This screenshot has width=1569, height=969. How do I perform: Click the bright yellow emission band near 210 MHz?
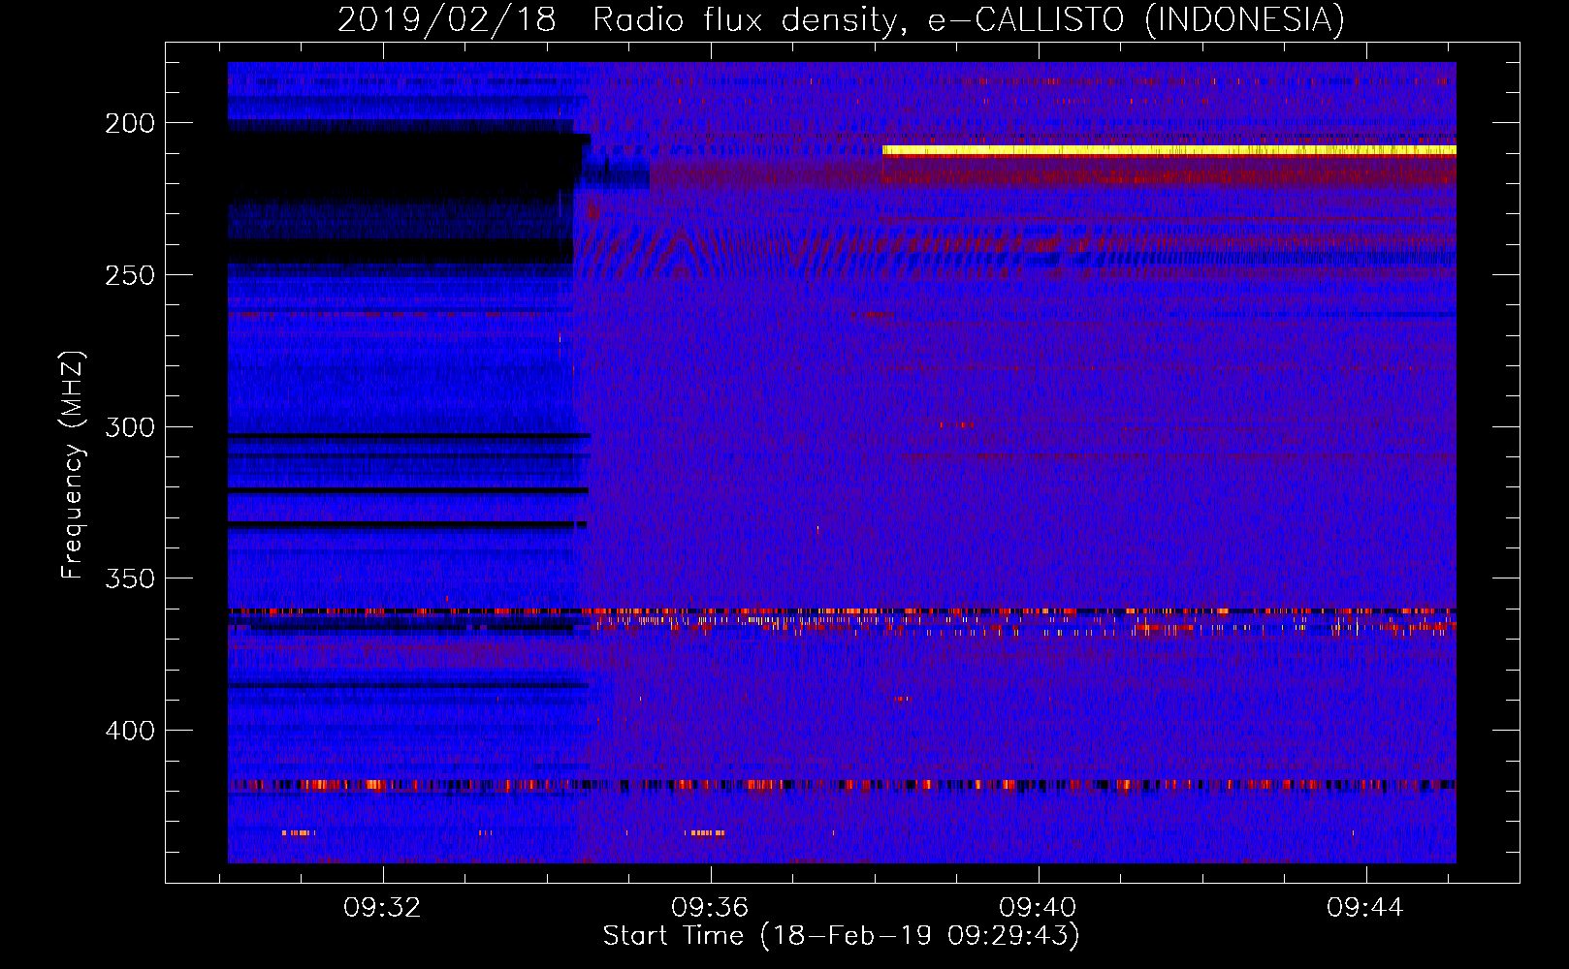[x=1169, y=150]
